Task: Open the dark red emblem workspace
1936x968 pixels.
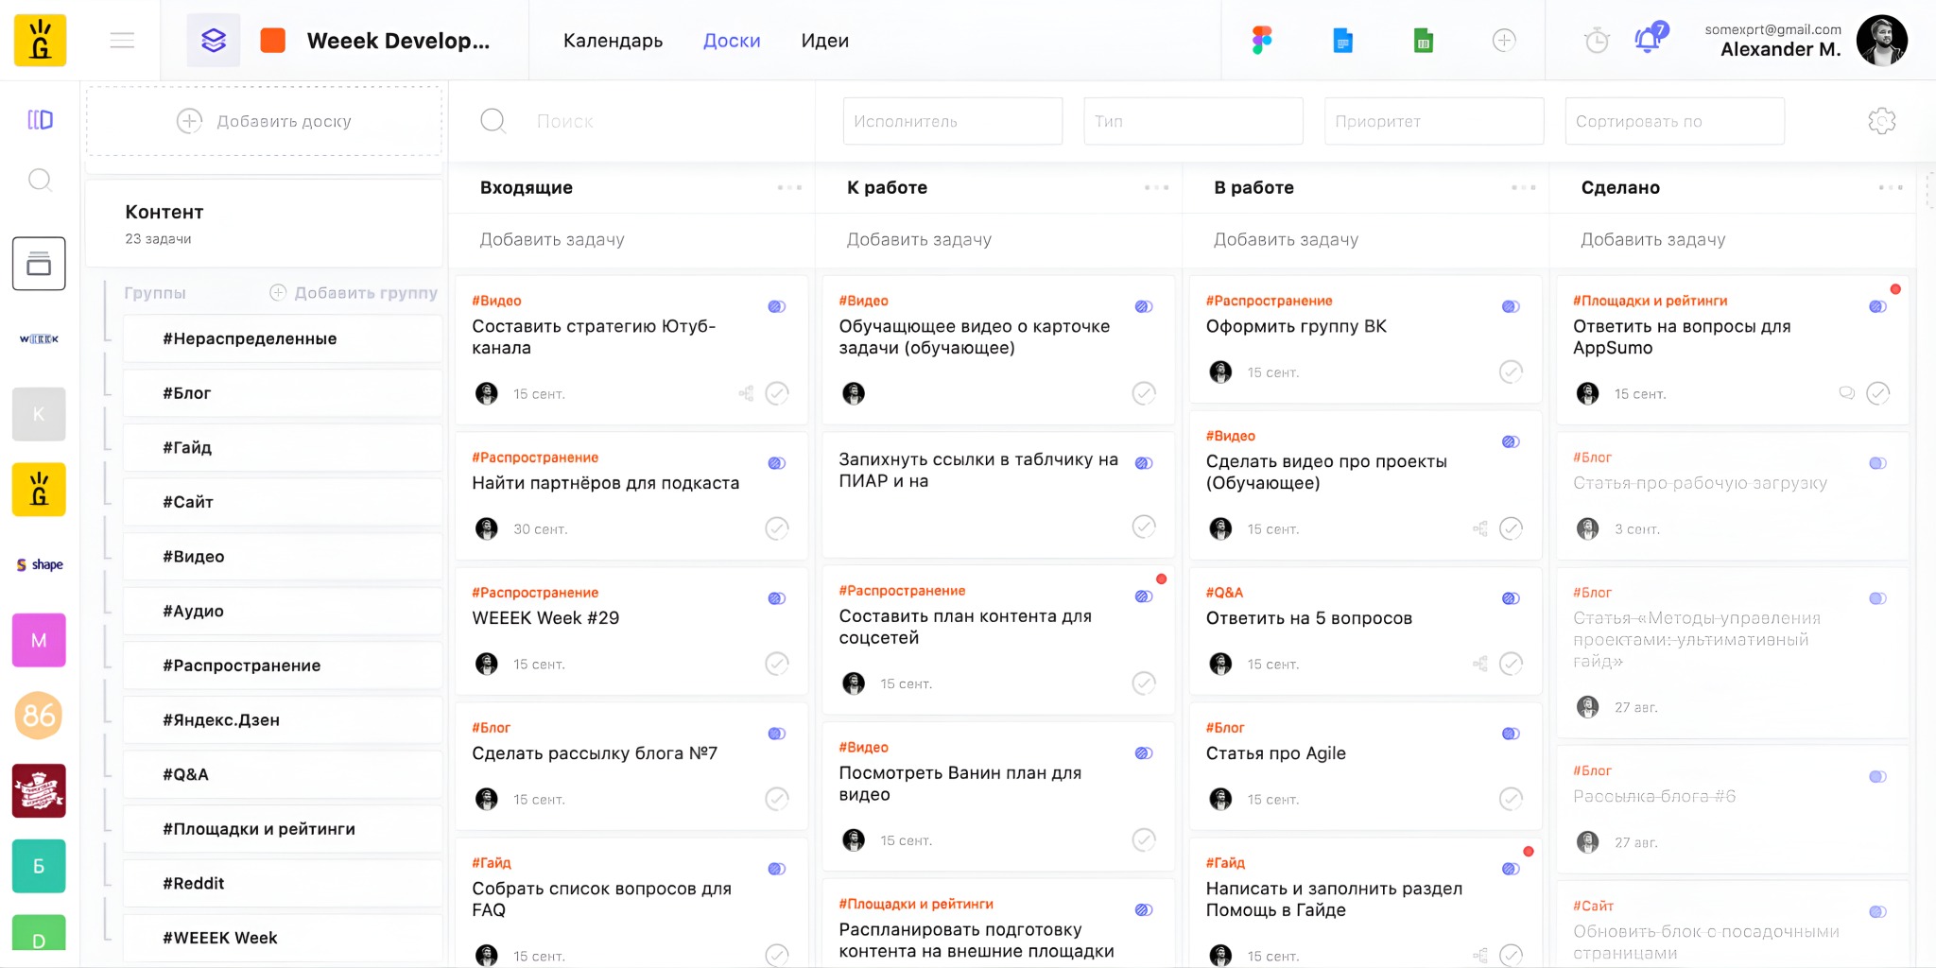Action: (x=39, y=791)
